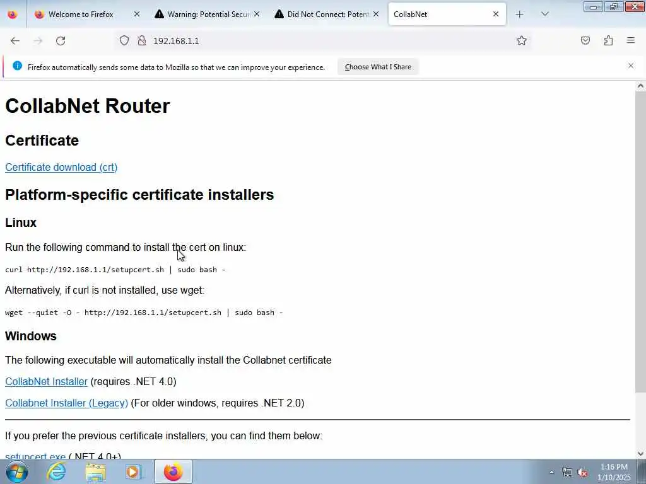646x484 pixels.
Task: Click the CollabNet Router heading
Action: point(87,106)
